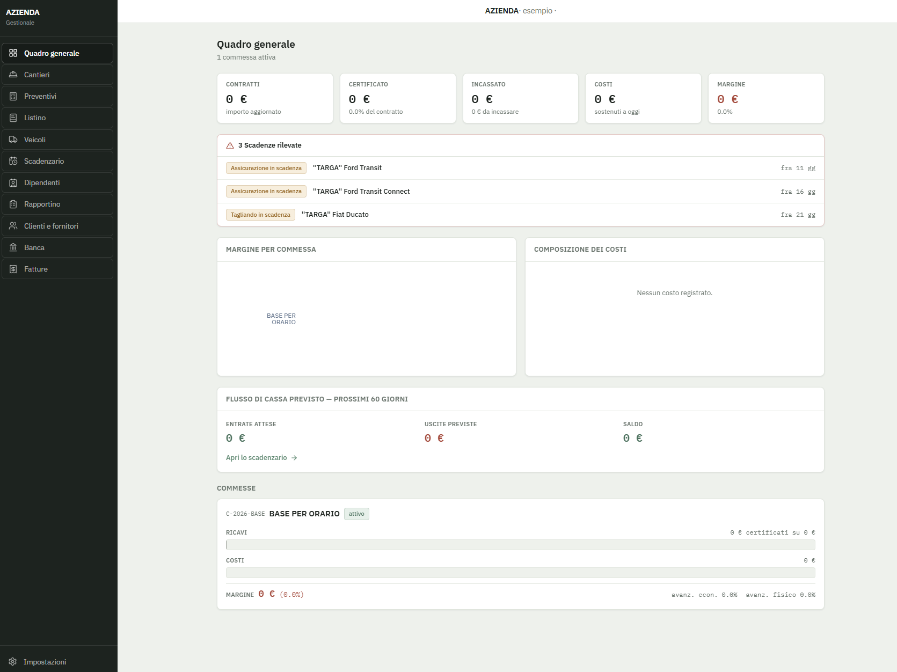Image resolution: width=897 pixels, height=672 pixels.
Task: Click the Quadro generale grid icon
Action: pyautogui.click(x=13, y=53)
